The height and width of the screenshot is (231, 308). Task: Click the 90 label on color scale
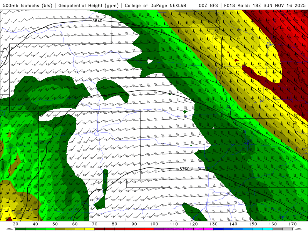coord(134,224)
